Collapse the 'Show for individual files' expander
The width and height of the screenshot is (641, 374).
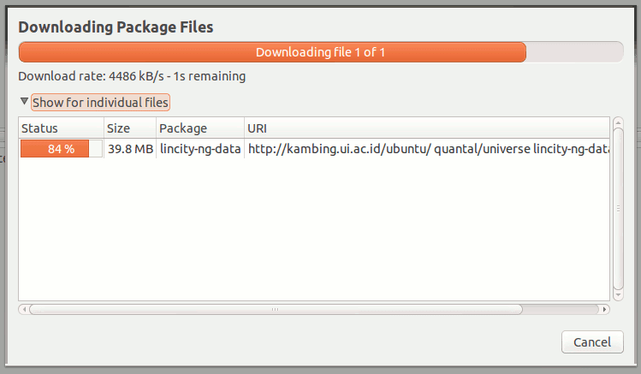coord(101,103)
